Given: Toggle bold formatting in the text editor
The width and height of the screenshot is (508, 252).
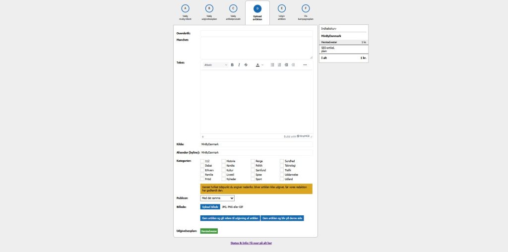Looking at the screenshot, I should pos(232,65).
